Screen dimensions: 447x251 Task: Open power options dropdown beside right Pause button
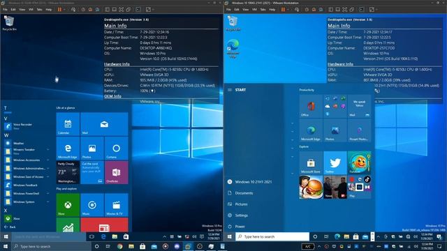[288, 9]
